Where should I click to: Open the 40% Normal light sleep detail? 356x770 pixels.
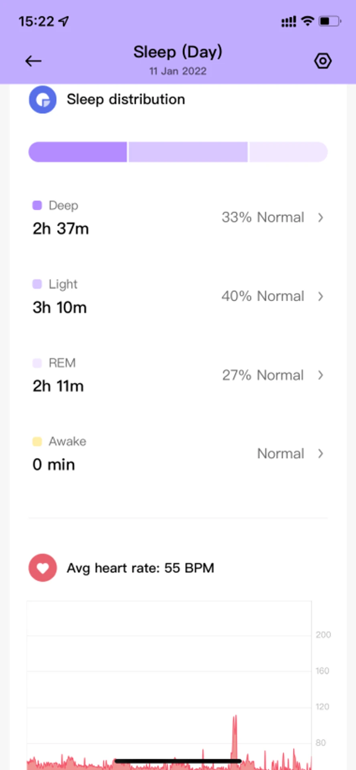coord(263,296)
